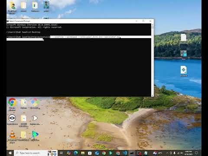Maximize the Command Prompt window

[x=143, y=21]
